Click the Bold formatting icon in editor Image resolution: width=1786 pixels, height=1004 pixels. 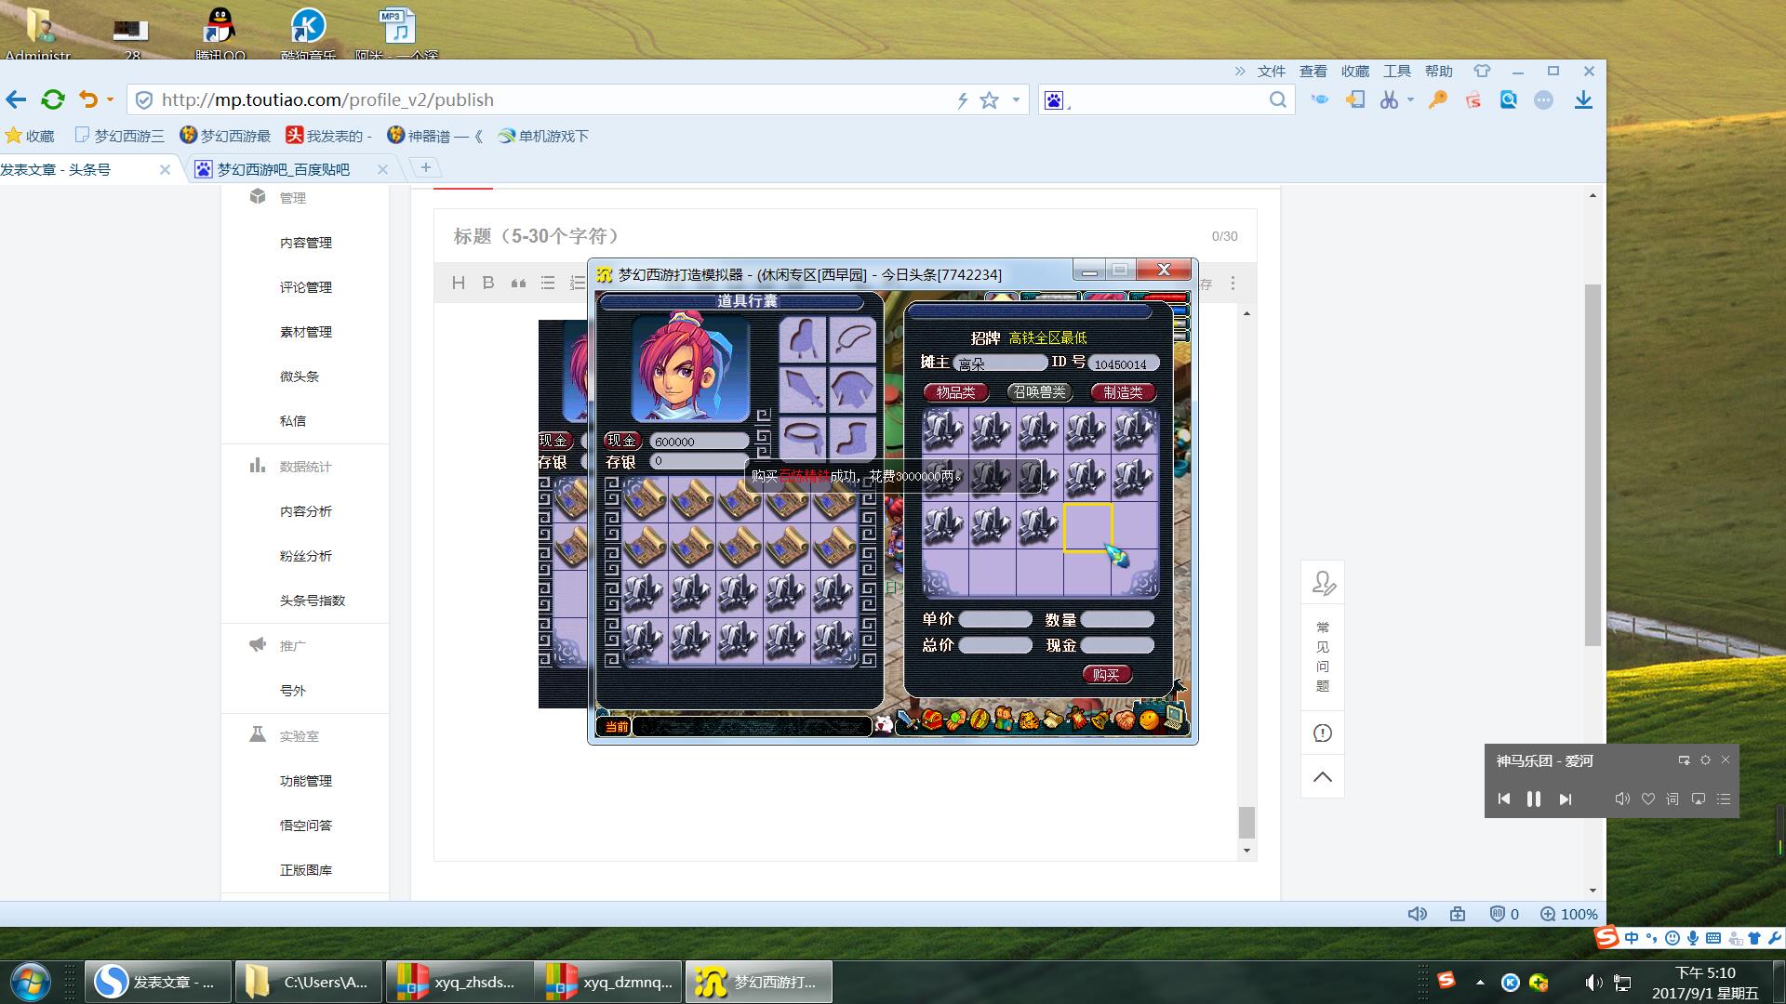tap(487, 283)
